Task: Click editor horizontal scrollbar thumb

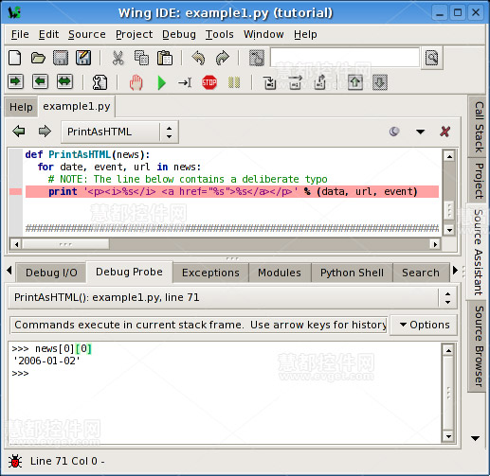Action: point(65,244)
